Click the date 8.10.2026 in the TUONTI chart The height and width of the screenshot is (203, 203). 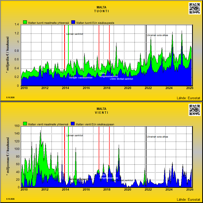coord(10,97)
